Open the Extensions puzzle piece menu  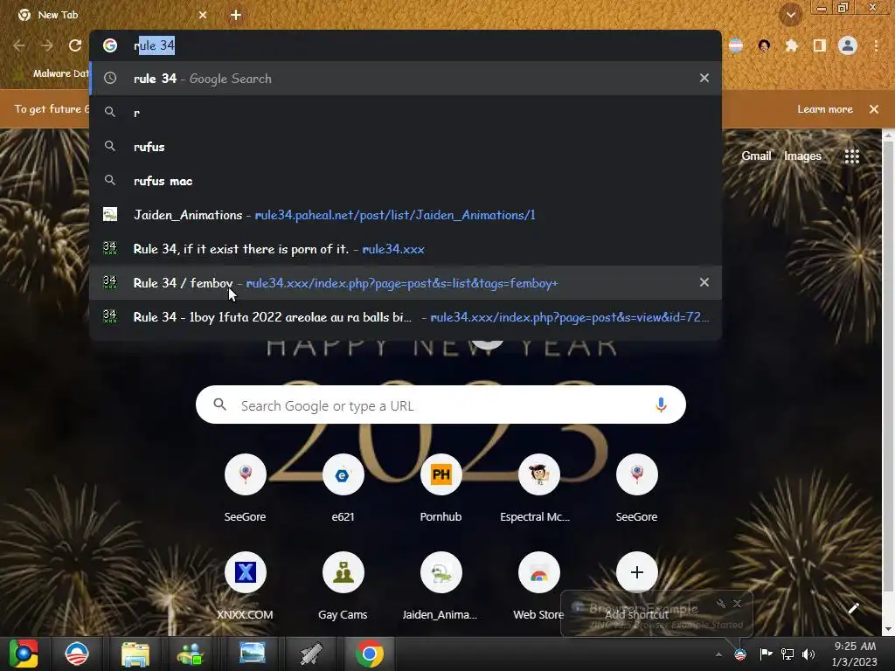tap(792, 45)
